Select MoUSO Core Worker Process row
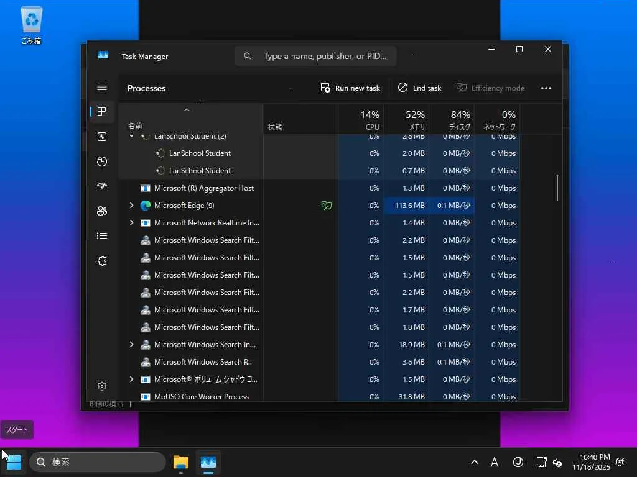Screen dimensions: 637x477 coord(319,396)
